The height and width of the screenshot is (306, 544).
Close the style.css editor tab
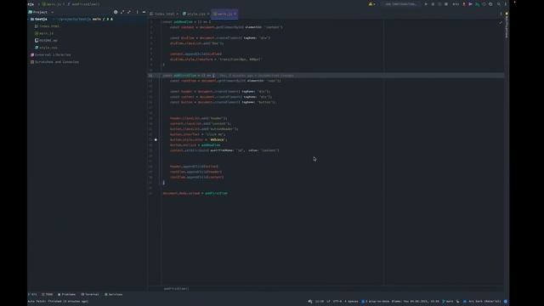208,14
